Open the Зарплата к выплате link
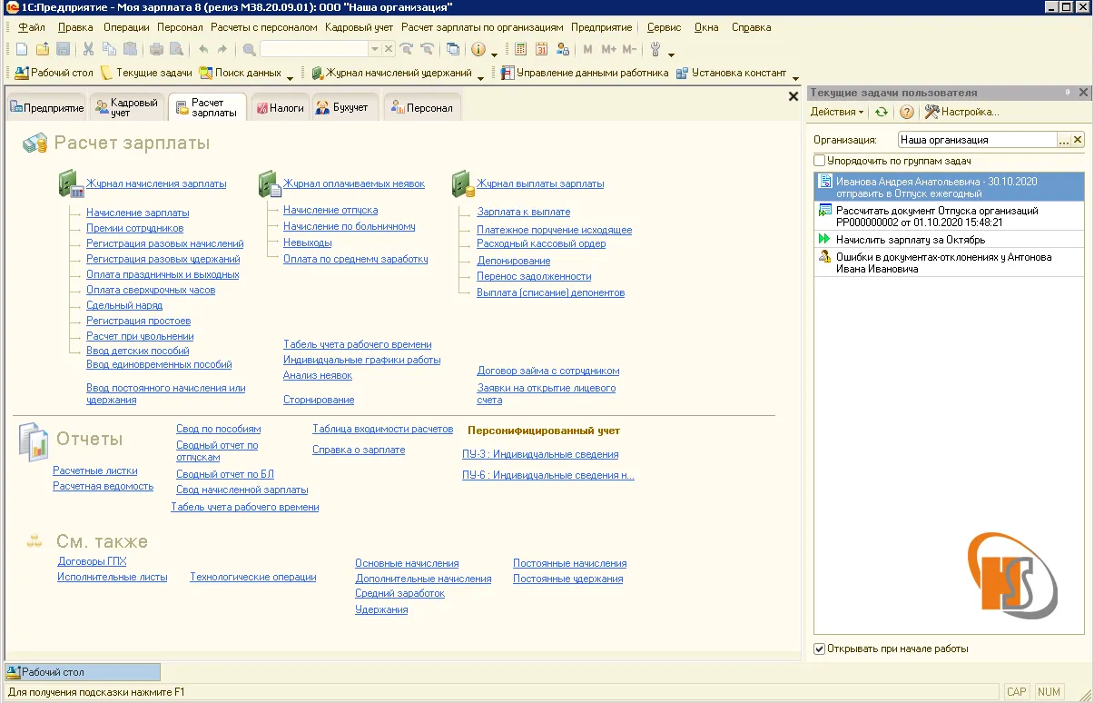1094x703 pixels. 524,212
